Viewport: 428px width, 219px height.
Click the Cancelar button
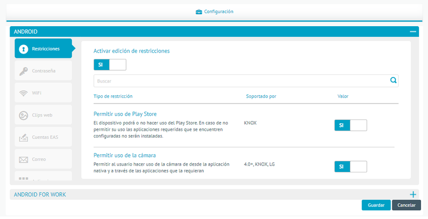407,205
